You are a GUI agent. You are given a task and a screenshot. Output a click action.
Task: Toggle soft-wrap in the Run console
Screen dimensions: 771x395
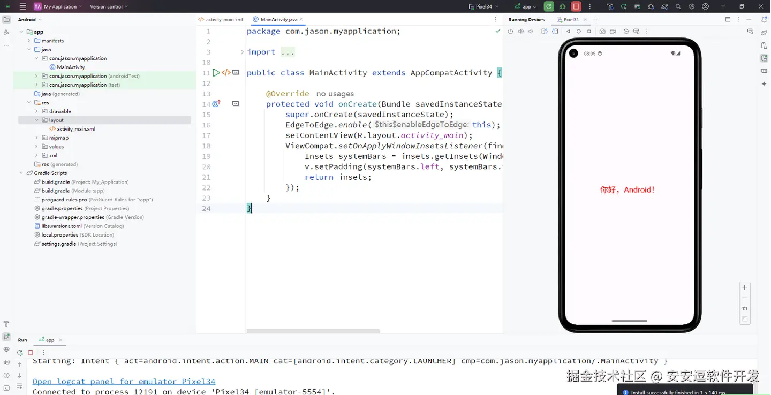point(20,386)
